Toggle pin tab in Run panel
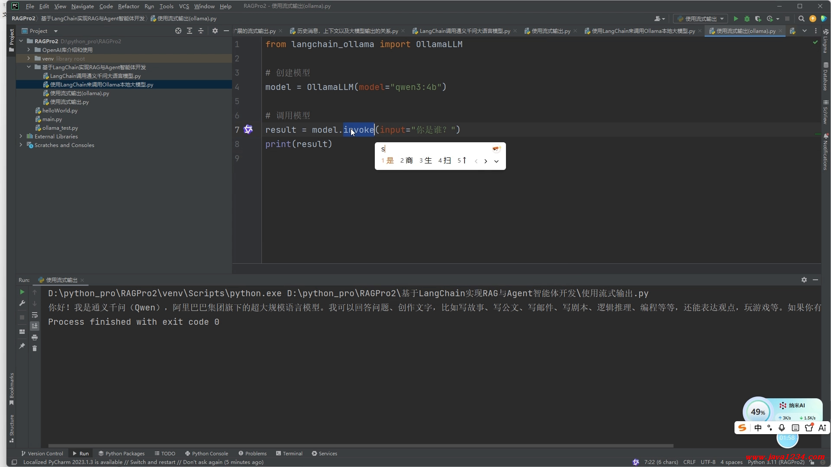The width and height of the screenshot is (831, 467). tap(22, 346)
